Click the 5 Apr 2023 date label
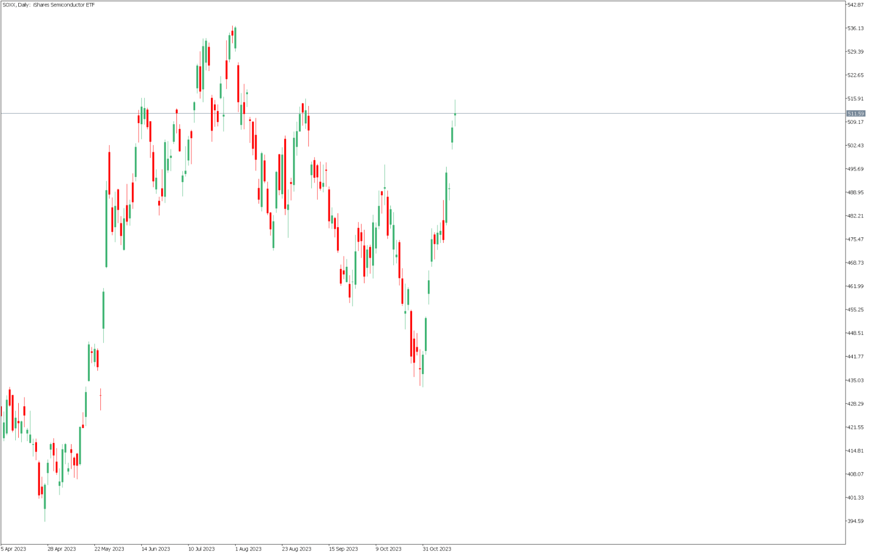This screenshot has height=554, width=871. pos(14,549)
